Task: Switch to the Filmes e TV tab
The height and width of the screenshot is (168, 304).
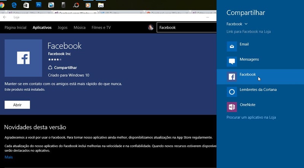Action: pyautogui.click(x=101, y=27)
